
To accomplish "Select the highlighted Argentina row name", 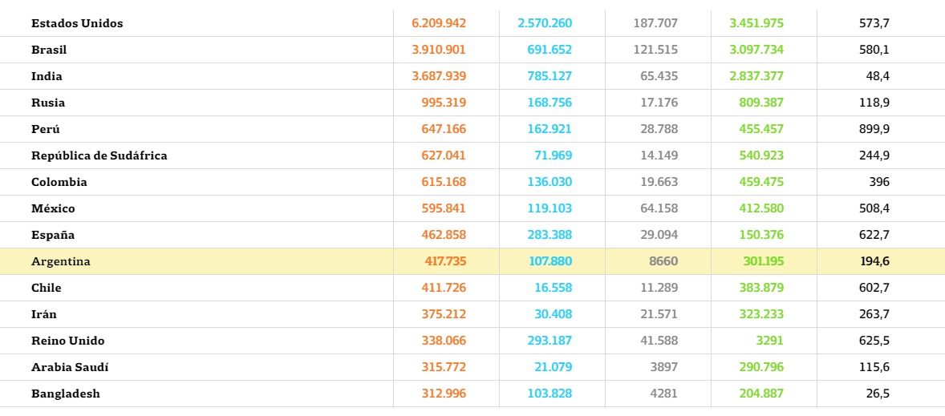I will 61,261.
